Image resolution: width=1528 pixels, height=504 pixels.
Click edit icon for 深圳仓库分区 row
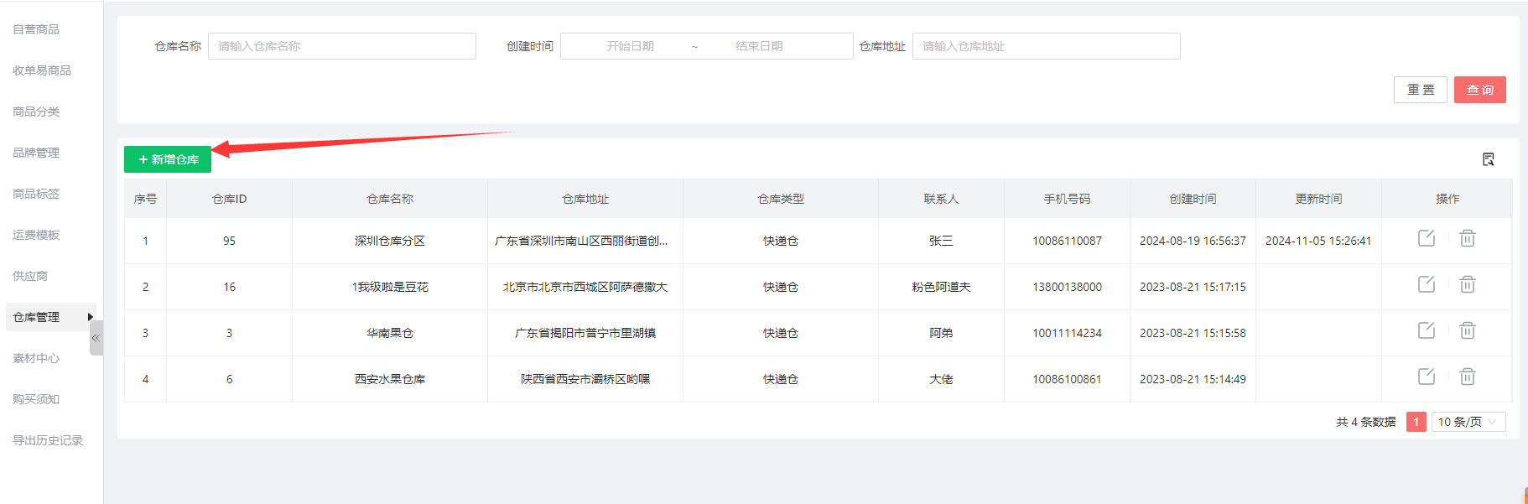click(1426, 239)
